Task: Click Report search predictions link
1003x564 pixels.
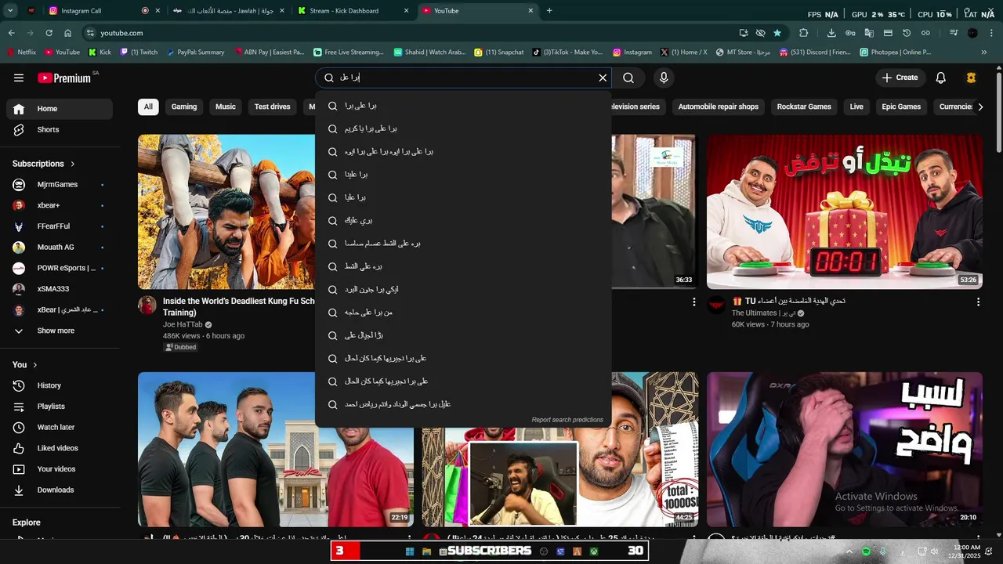Action: [x=567, y=420]
